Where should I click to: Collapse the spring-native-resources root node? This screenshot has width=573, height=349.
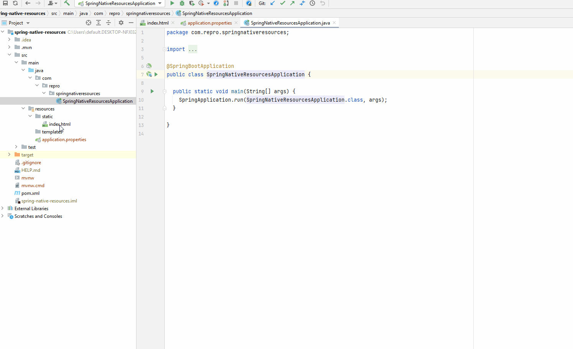[3, 32]
